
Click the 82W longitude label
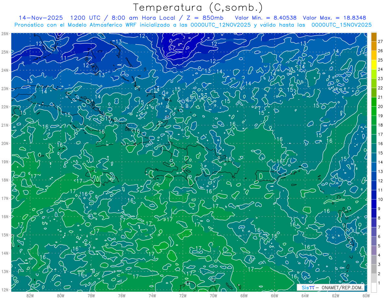coord(30,295)
